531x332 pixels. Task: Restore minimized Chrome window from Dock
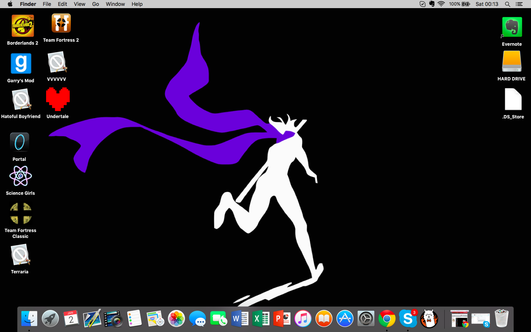[459, 318]
